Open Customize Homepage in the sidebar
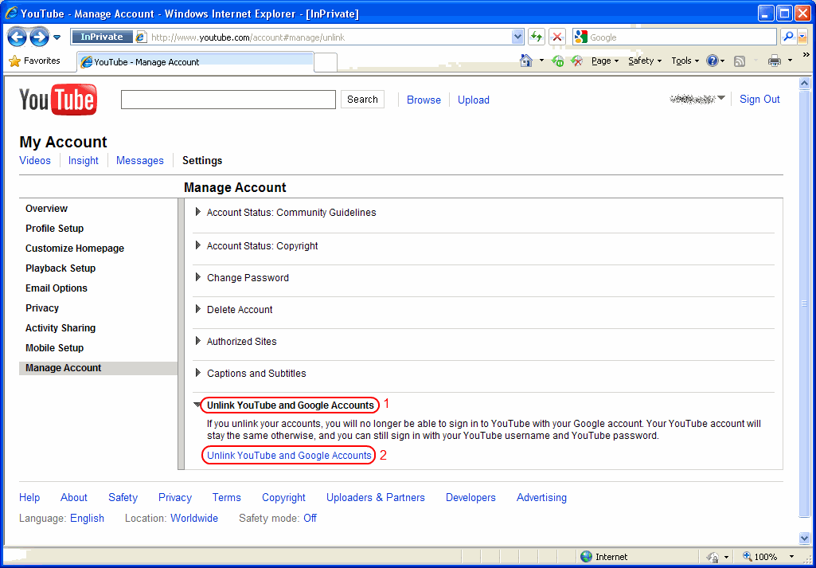The height and width of the screenshot is (568, 816). pos(75,249)
